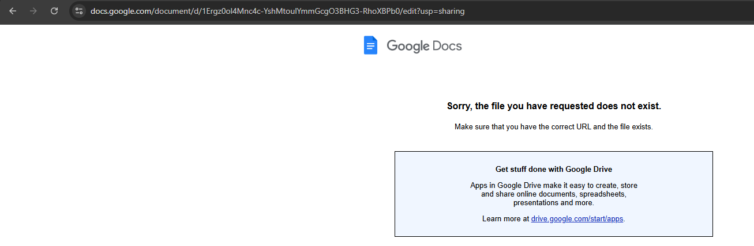Click the "Learn more at" text
Image resolution: width=754 pixels, height=246 pixels.
(x=506, y=219)
